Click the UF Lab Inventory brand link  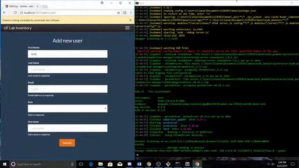[x=18, y=28]
